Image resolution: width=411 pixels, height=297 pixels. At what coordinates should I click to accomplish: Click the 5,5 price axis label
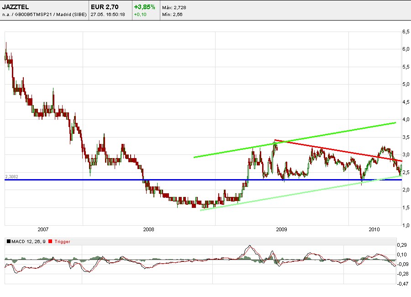tap(406, 67)
